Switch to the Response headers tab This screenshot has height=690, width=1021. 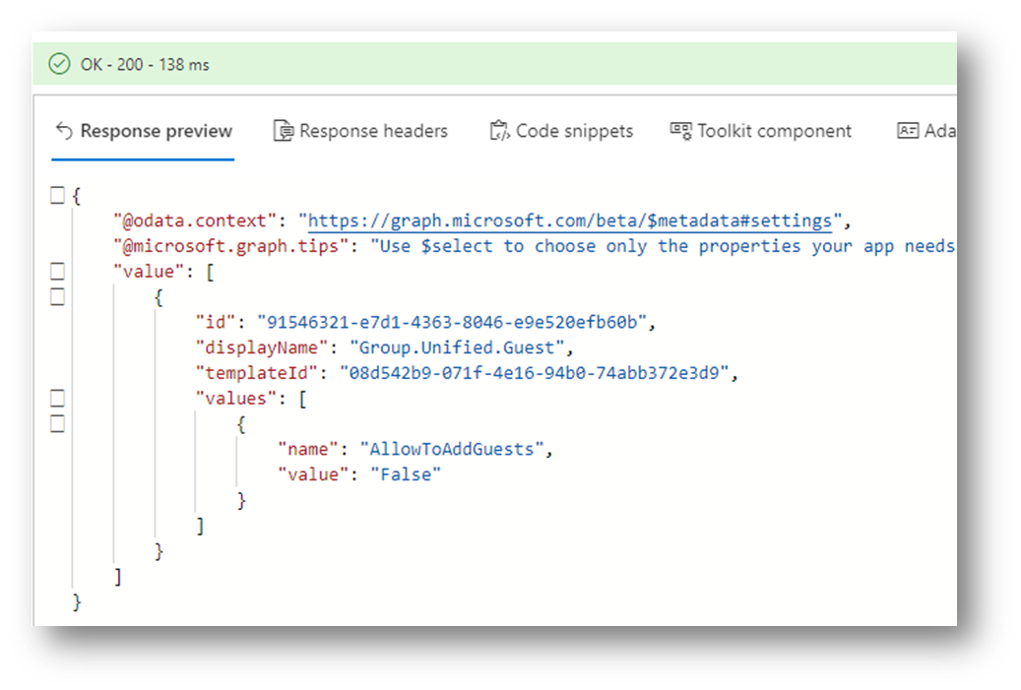[360, 131]
